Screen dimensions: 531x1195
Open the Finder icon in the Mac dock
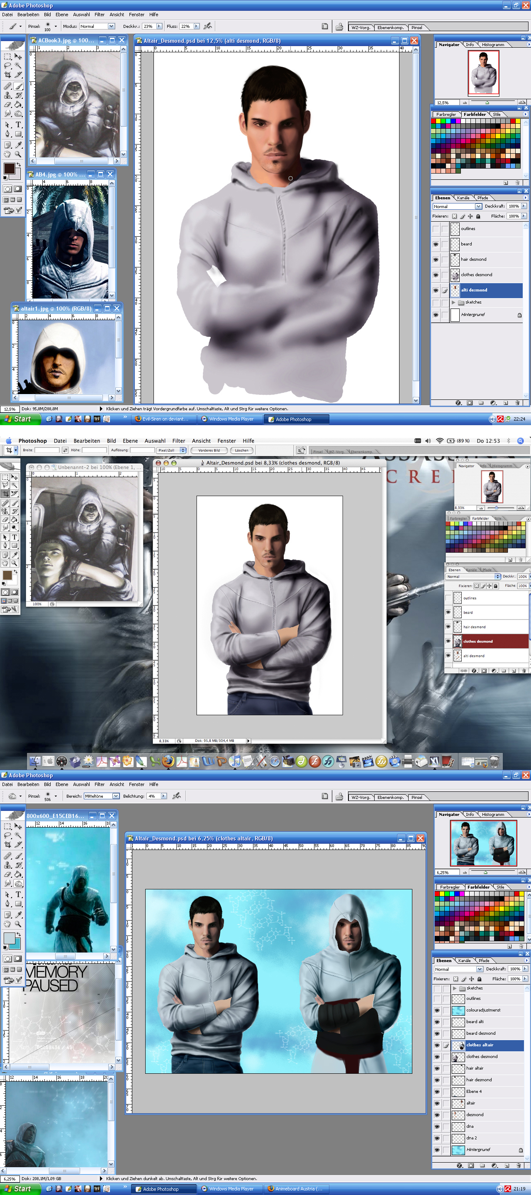coord(35,761)
